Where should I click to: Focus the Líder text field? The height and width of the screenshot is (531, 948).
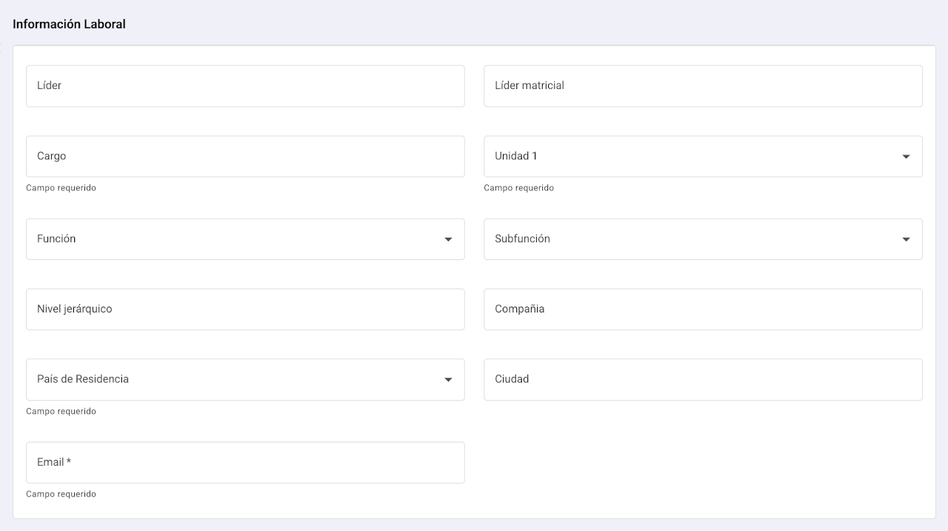point(245,86)
